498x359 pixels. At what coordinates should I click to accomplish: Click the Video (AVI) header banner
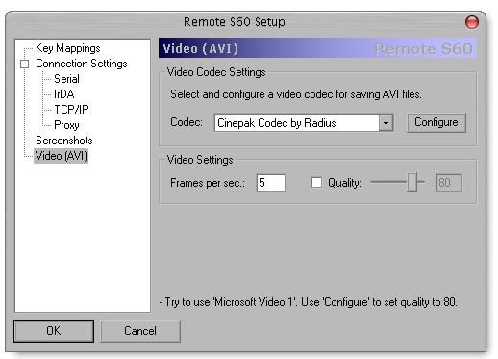317,49
